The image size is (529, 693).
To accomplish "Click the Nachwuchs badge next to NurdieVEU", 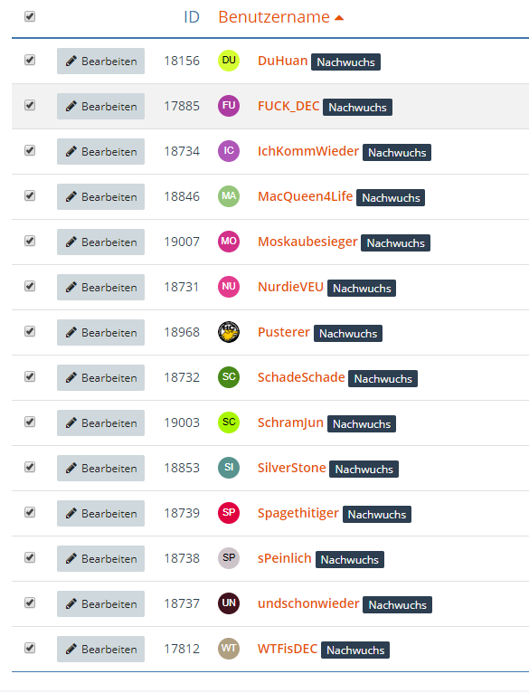I will pos(362,289).
